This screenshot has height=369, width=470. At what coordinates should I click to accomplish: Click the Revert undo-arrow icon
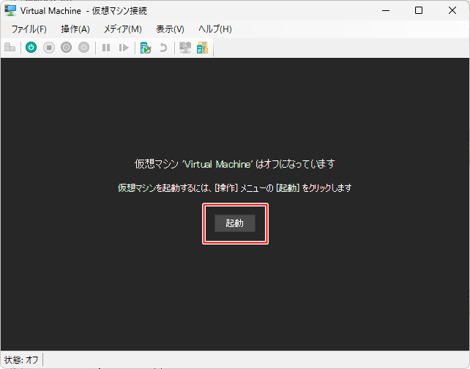(x=163, y=48)
